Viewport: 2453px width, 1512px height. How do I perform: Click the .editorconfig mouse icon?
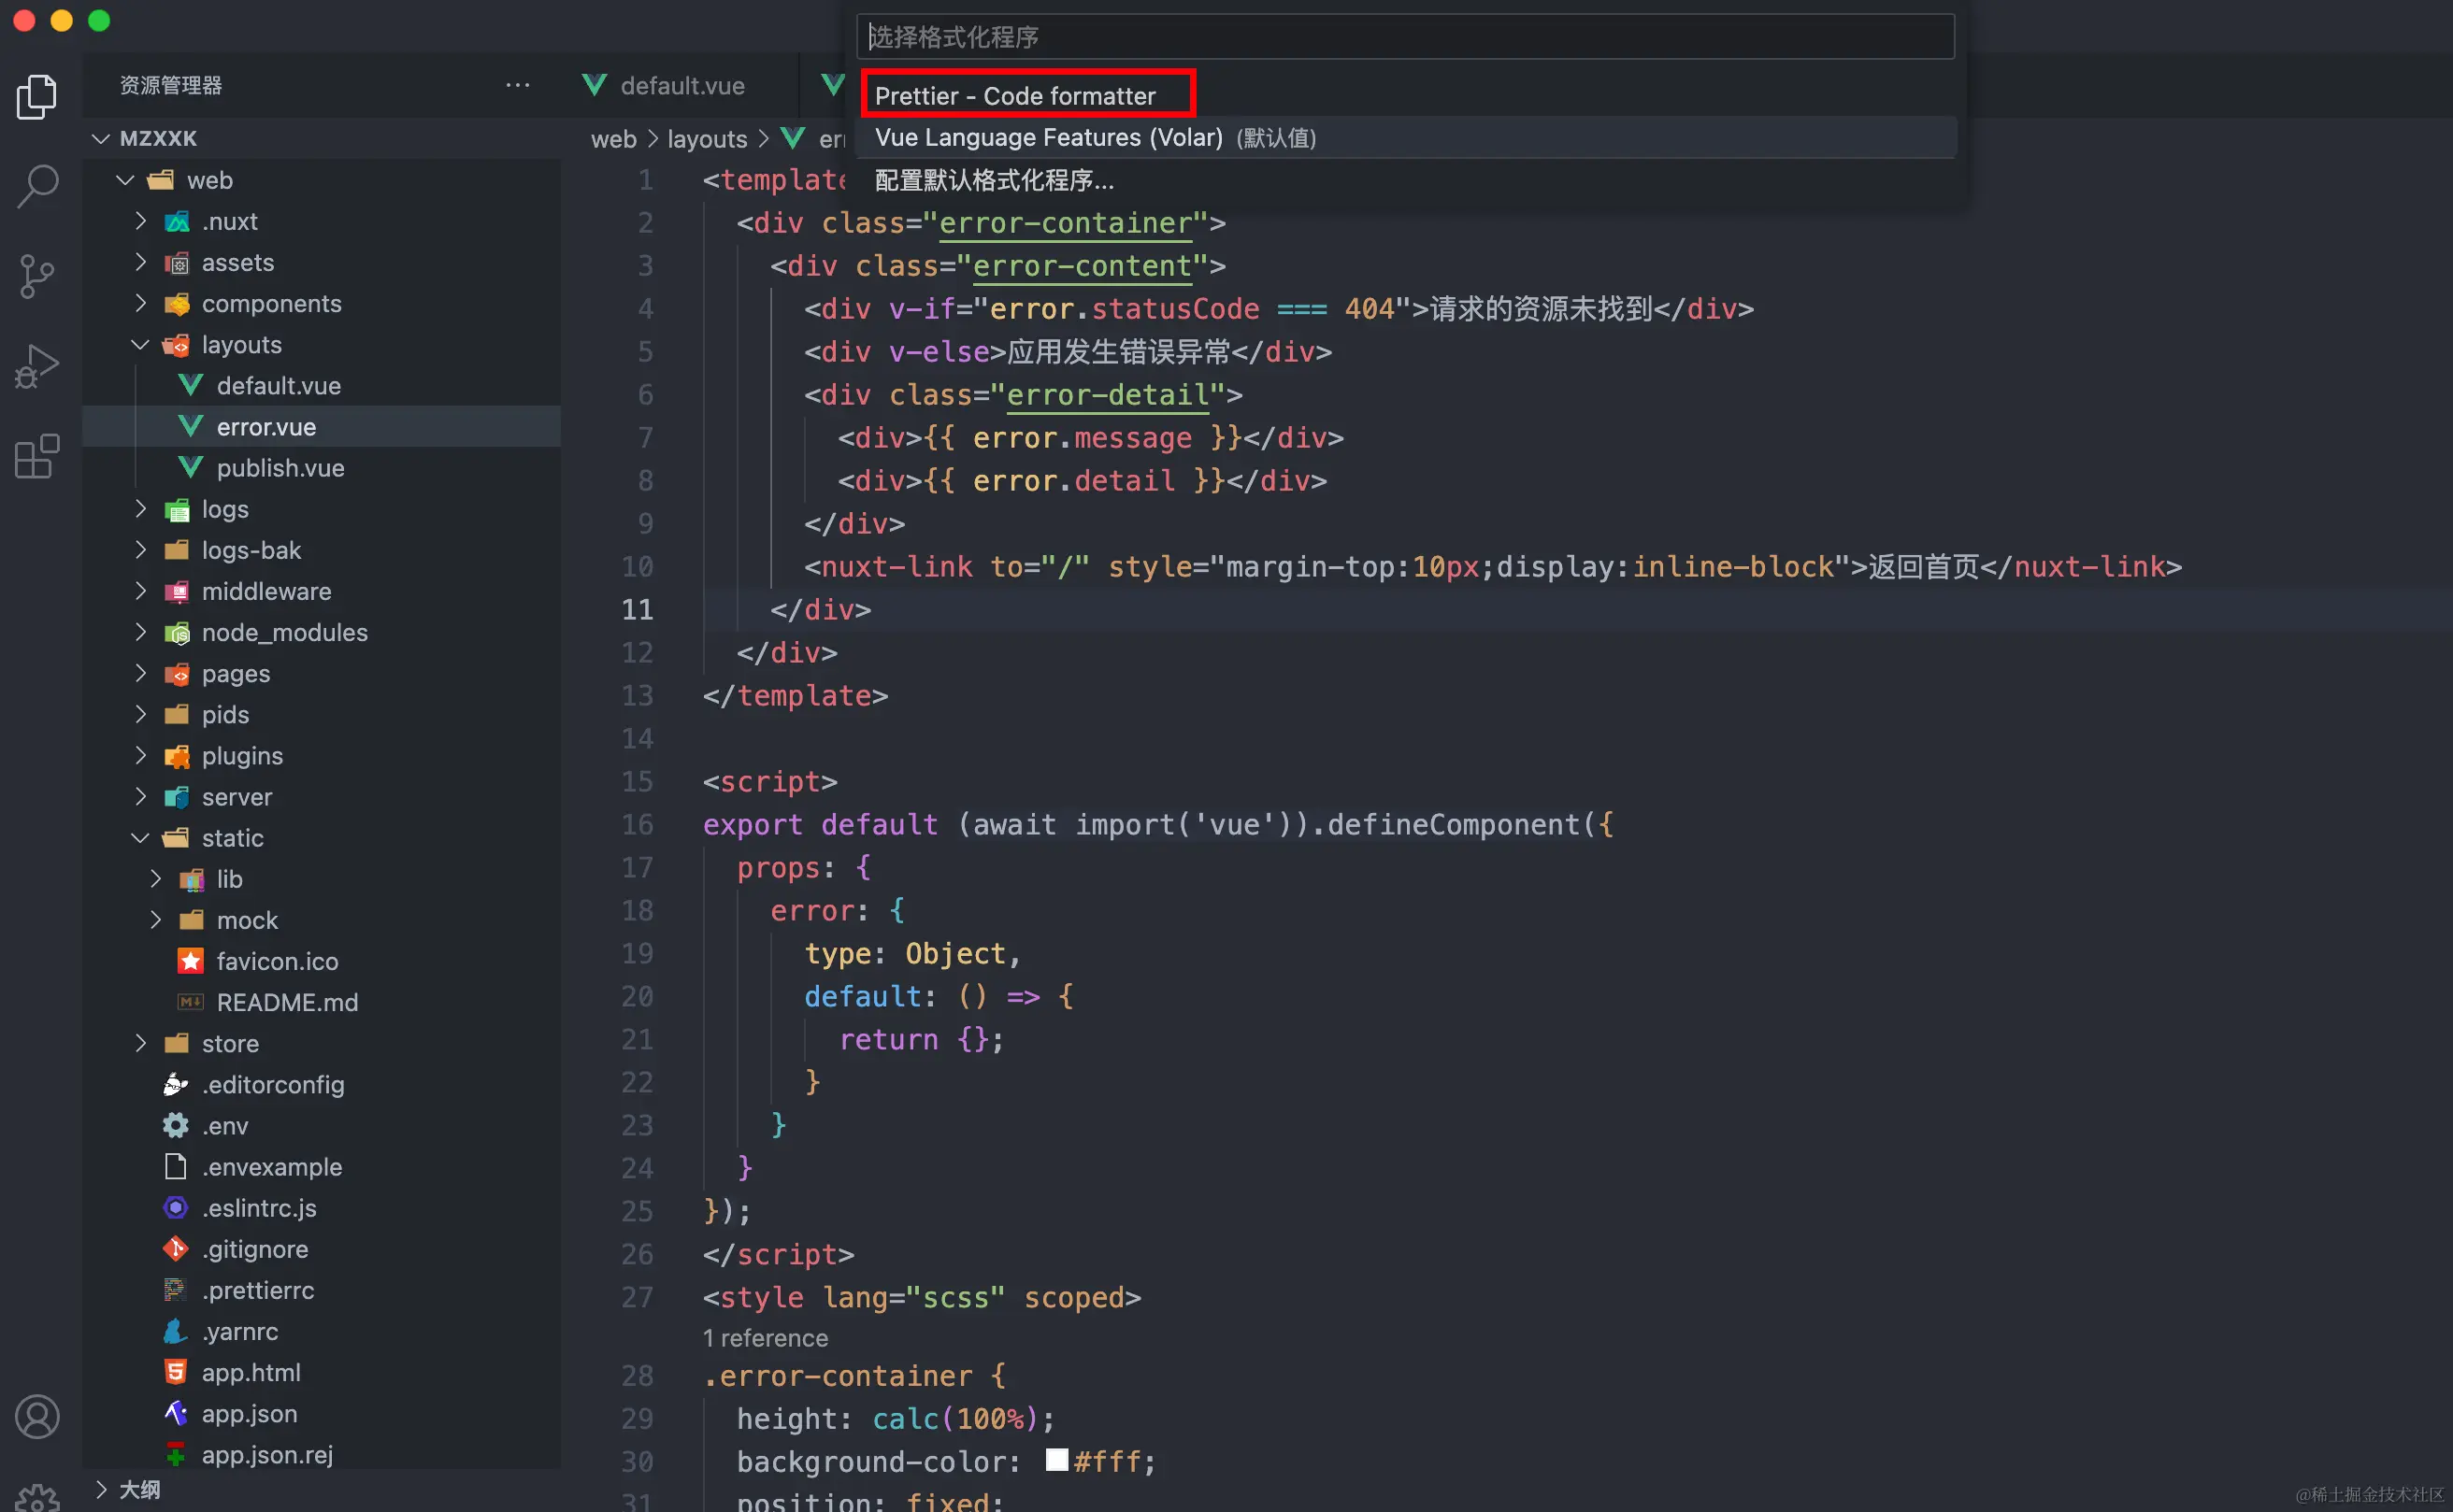(176, 1084)
